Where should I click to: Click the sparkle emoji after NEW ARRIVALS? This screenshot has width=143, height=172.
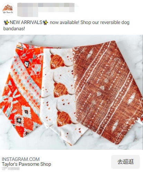45,22
